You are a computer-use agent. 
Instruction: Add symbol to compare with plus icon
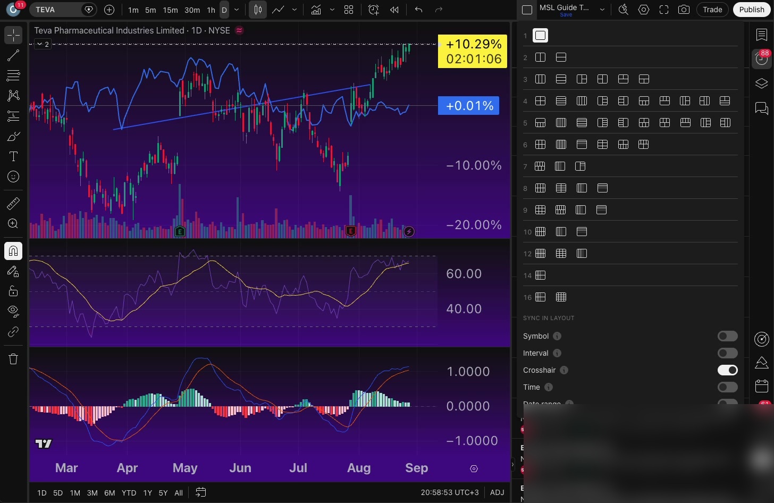[110, 10]
